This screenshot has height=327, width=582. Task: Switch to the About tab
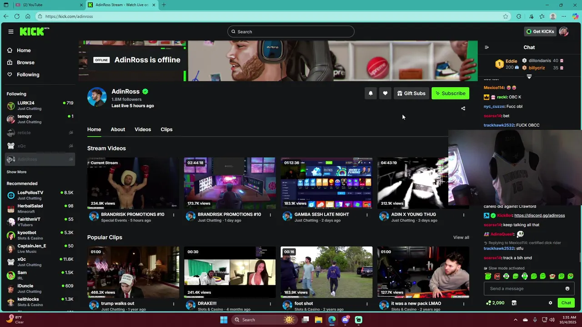[118, 129]
